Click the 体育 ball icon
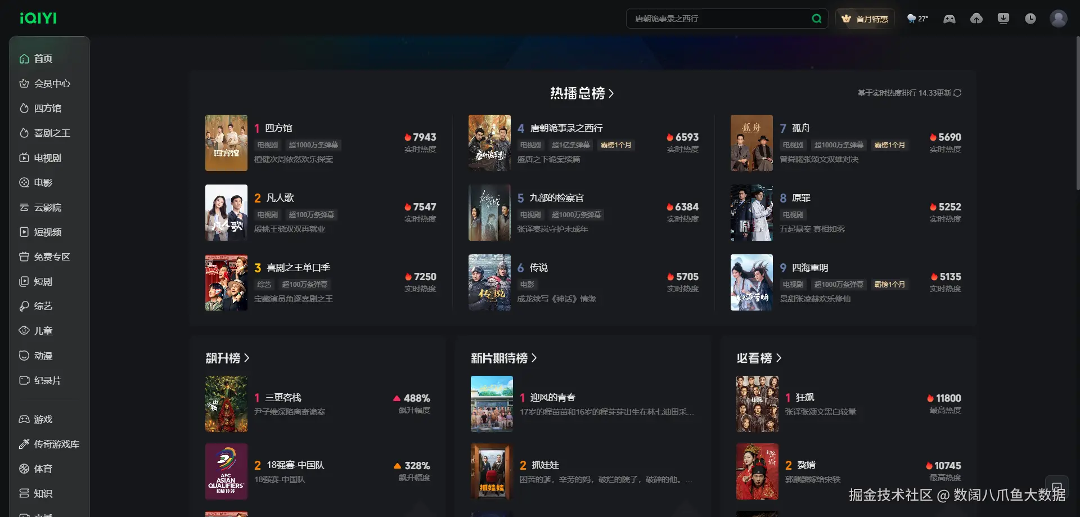The image size is (1080, 517). (x=24, y=469)
